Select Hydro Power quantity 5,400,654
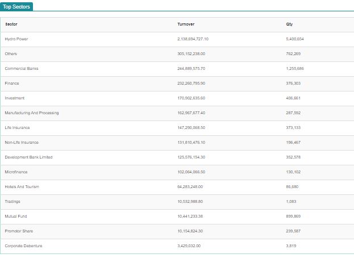 tap(295, 39)
